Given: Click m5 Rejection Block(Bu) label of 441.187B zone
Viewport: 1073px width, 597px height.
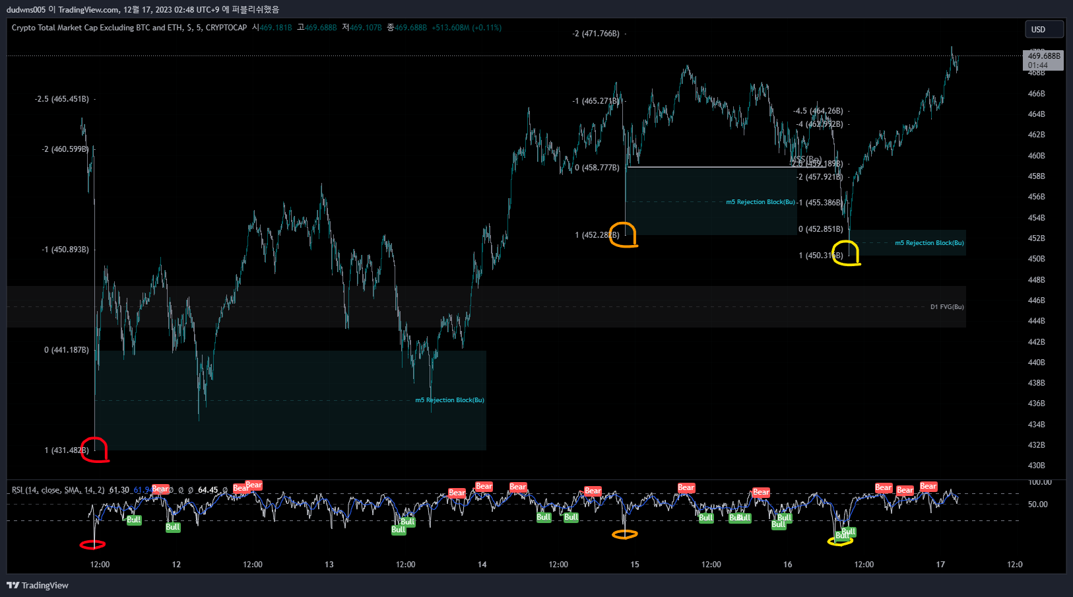Looking at the screenshot, I should click(449, 400).
